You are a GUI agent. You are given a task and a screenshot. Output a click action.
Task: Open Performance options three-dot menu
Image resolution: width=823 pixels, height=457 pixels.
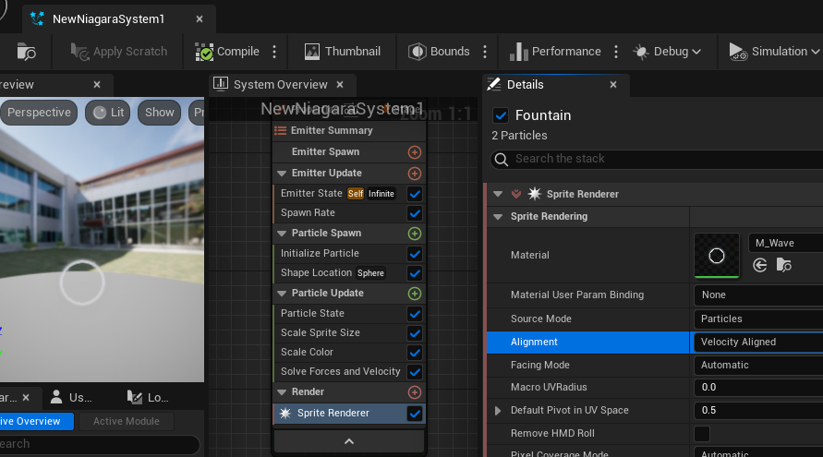(616, 52)
